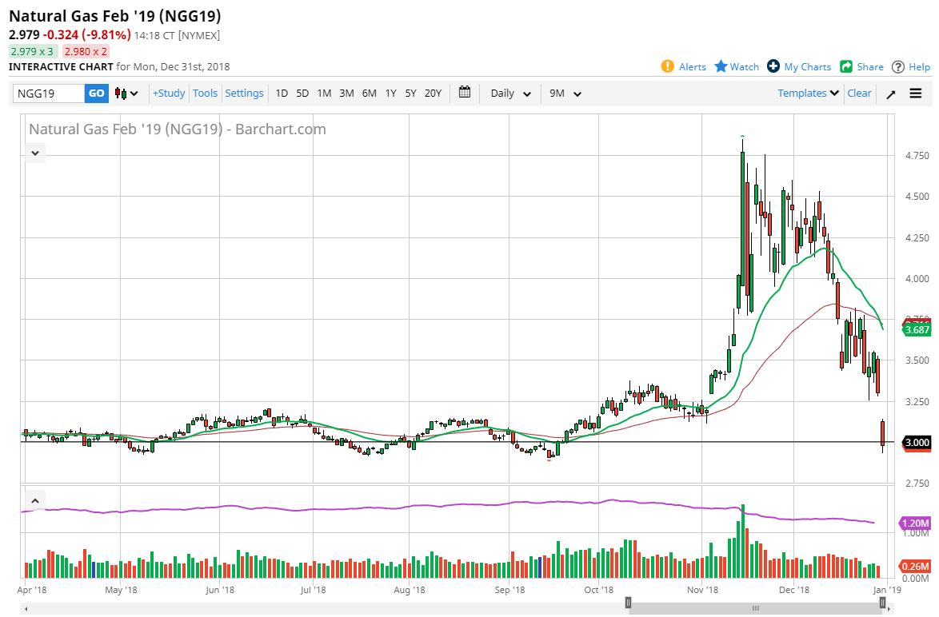This screenshot has width=939, height=617.
Task: Click the Watch star icon
Action: tap(721, 66)
